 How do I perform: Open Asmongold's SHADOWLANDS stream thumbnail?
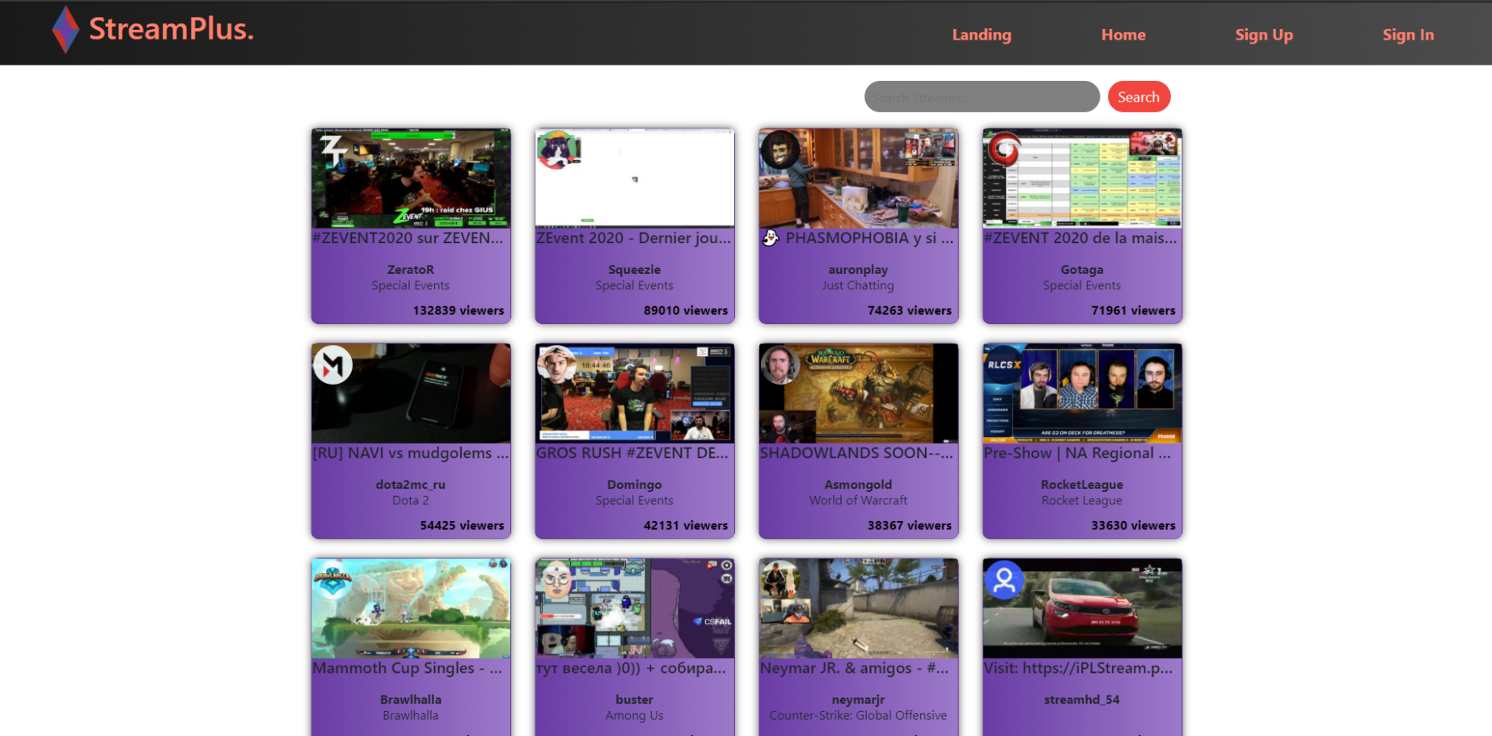coord(858,393)
